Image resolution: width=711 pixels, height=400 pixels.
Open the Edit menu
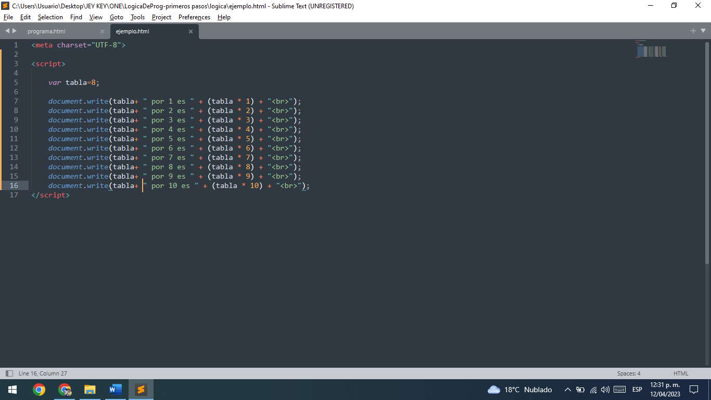pos(26,17)
